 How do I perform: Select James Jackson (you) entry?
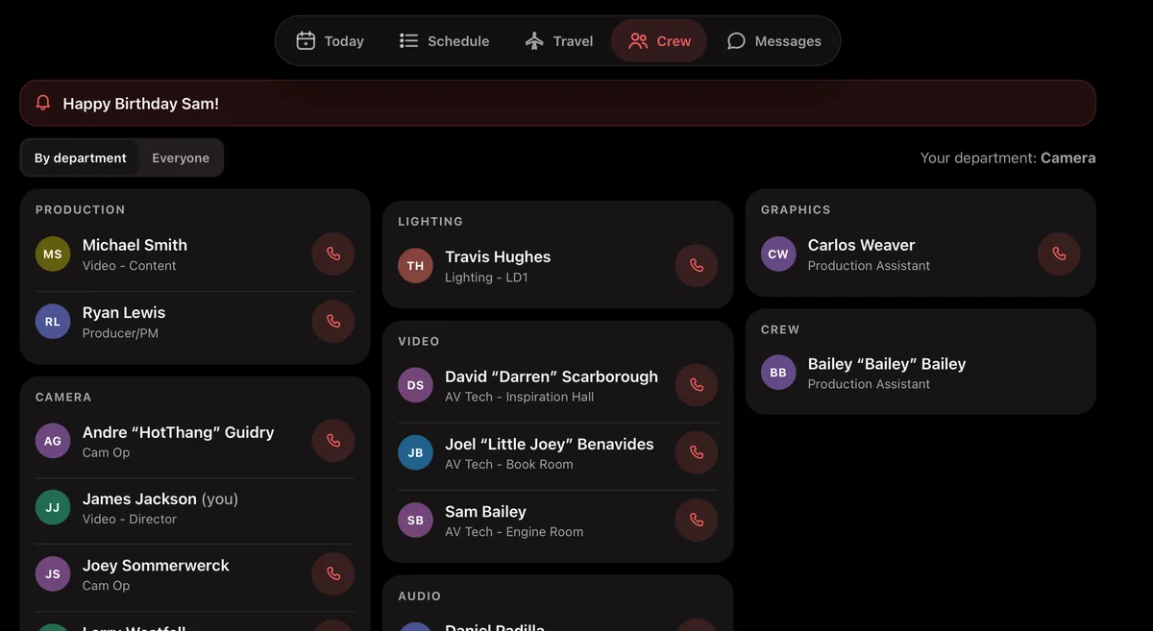160,498
